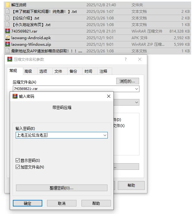Click the archive icon of laowang-Windows.zip

8,44
